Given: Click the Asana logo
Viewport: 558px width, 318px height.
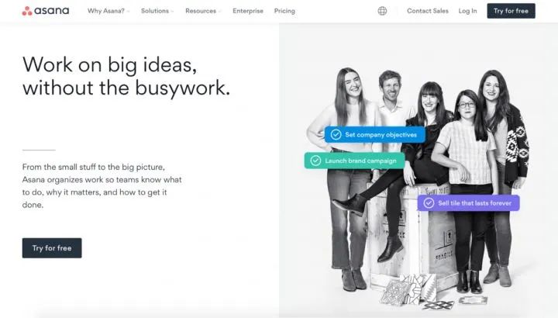Looking at the screenshot, I should 46,11.
